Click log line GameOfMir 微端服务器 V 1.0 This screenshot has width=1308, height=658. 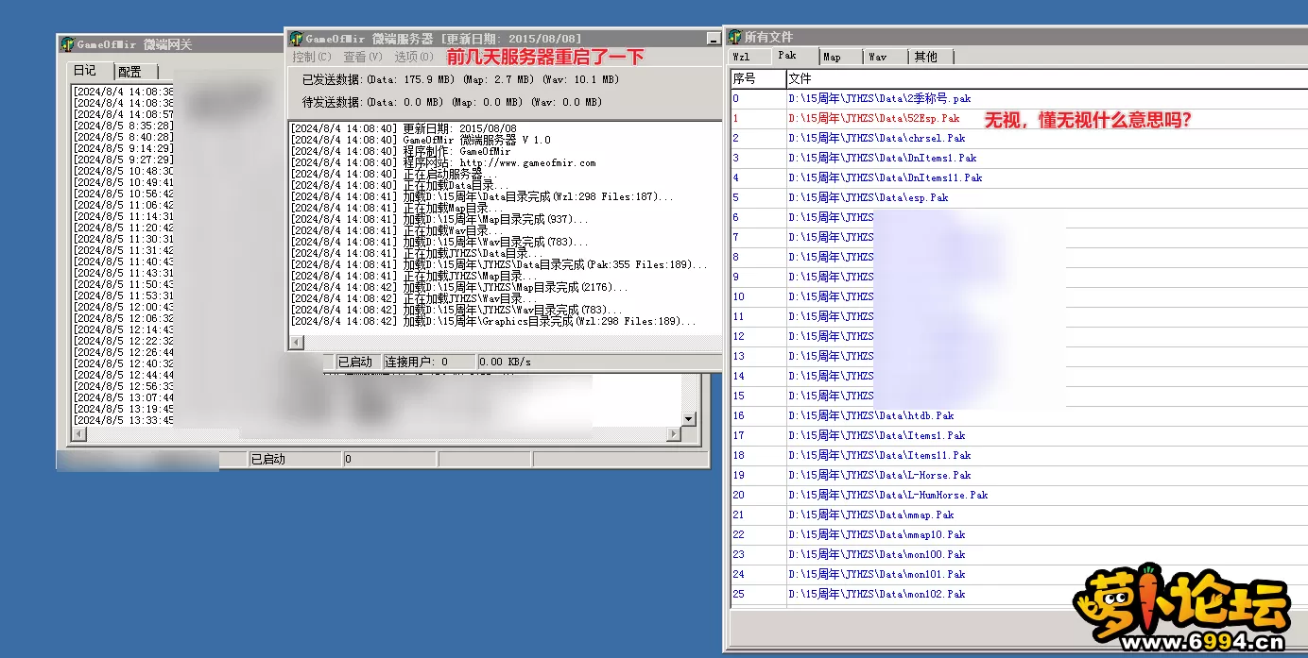[x=421, y=140]
